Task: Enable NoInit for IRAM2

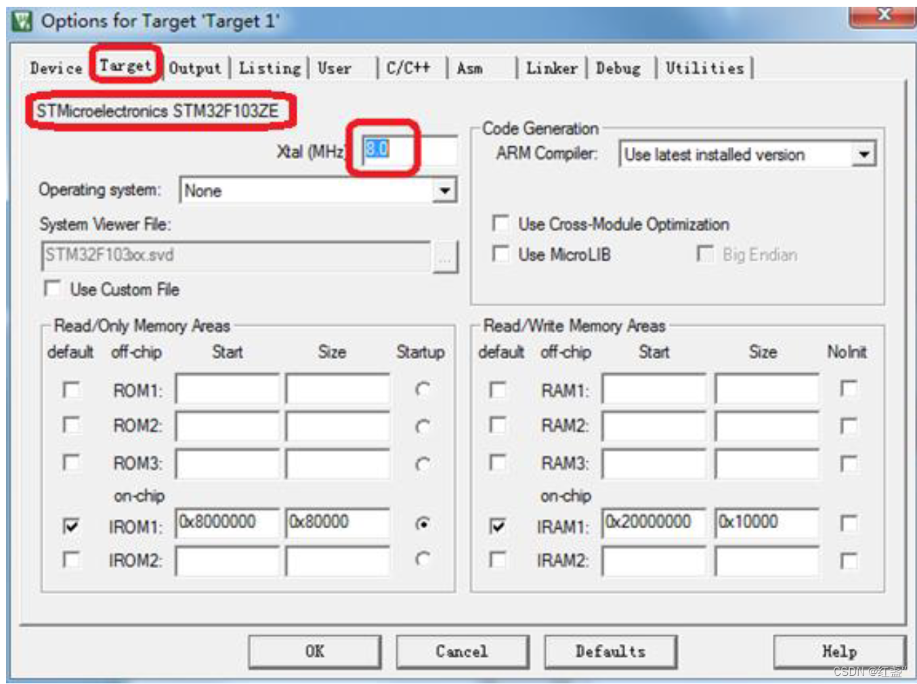Action: tap(849, 561)
